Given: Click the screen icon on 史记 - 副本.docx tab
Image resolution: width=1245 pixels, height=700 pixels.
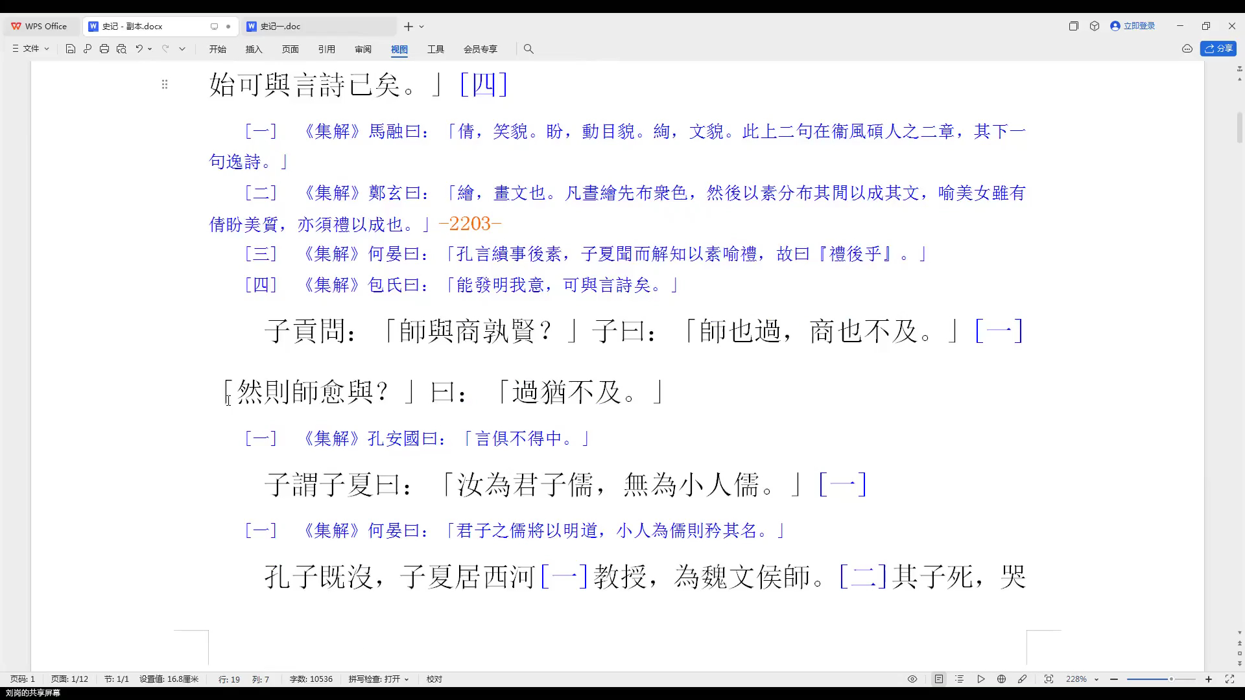Looking at the screenshot, I should point(214,27).
